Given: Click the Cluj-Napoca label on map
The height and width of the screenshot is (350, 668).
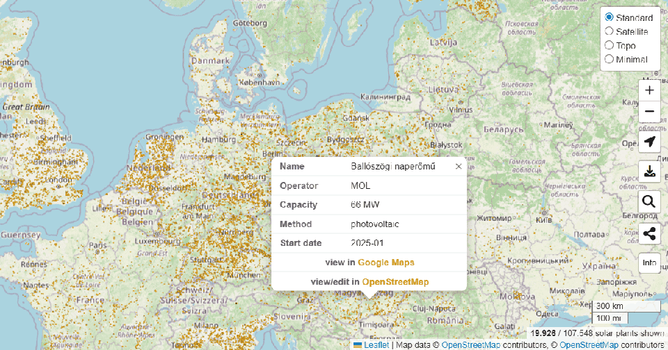Looking at the screenshot, I should point(434,308).
